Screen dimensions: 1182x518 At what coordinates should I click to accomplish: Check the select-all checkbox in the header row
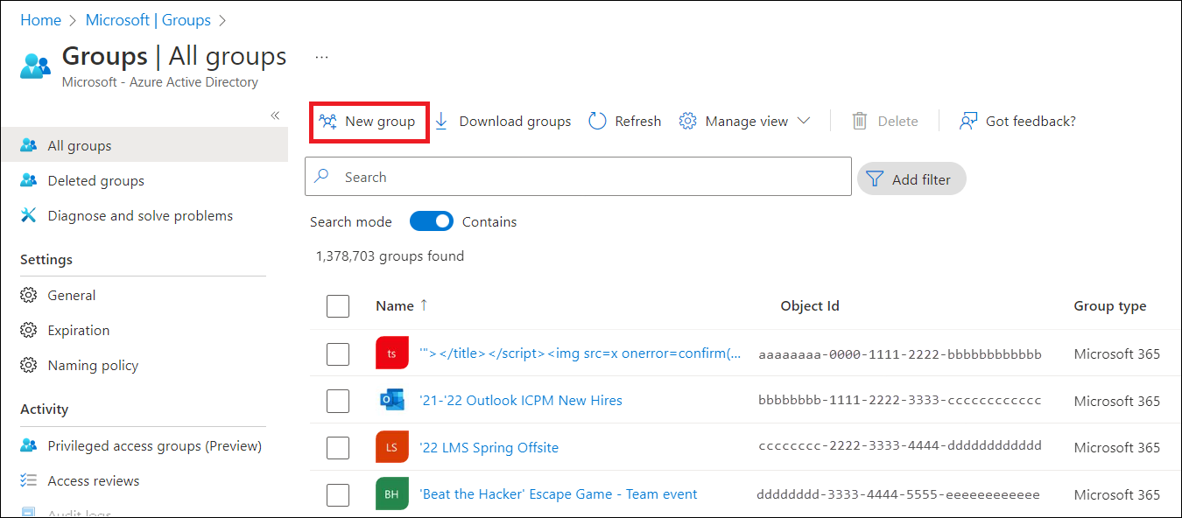click(x=338, y=306)
